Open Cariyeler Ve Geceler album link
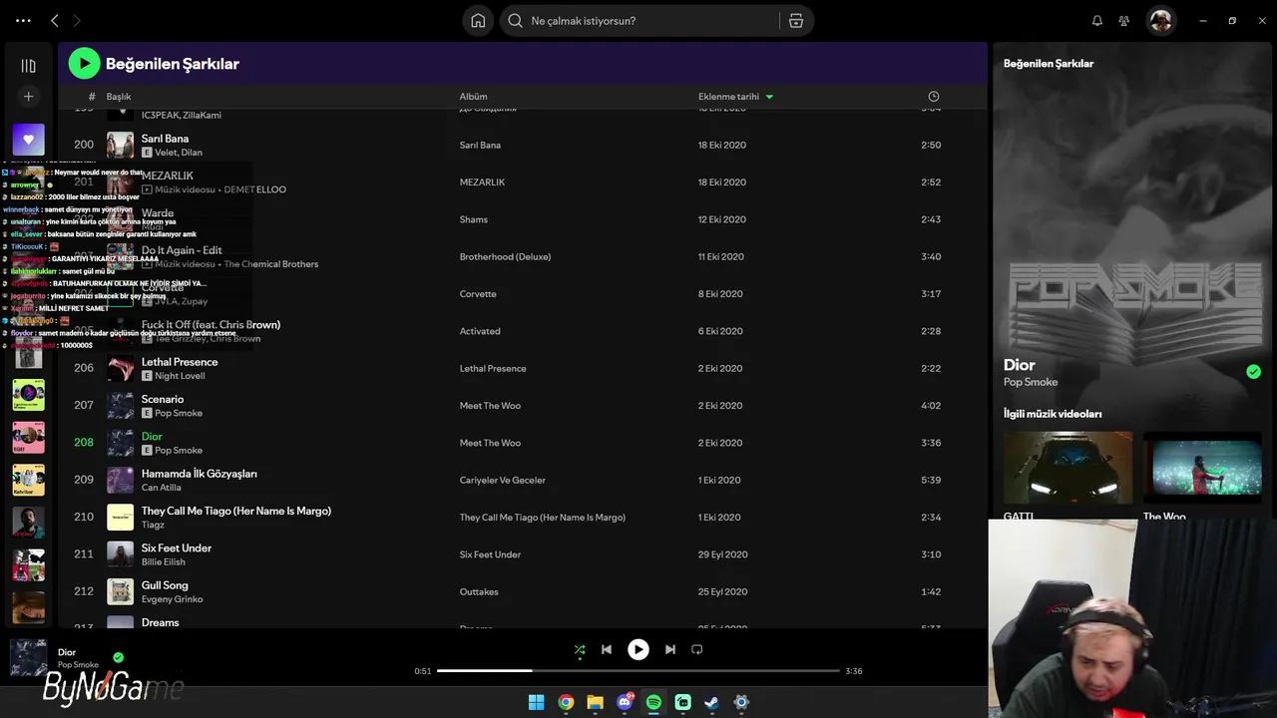Image resolution: width=1277 pixels, height=718 pixels. coord(502,480)
